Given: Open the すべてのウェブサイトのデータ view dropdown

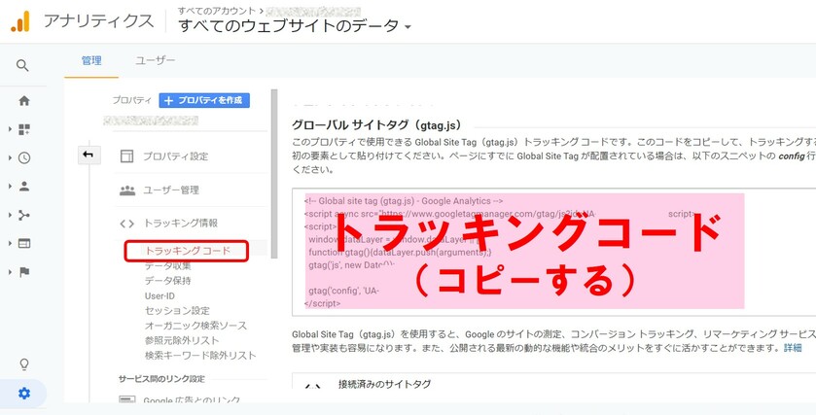Looking at the screenshot, I should click(295, 26).
